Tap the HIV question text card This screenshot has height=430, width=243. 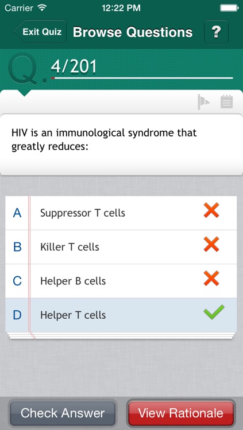coord(122,145)
